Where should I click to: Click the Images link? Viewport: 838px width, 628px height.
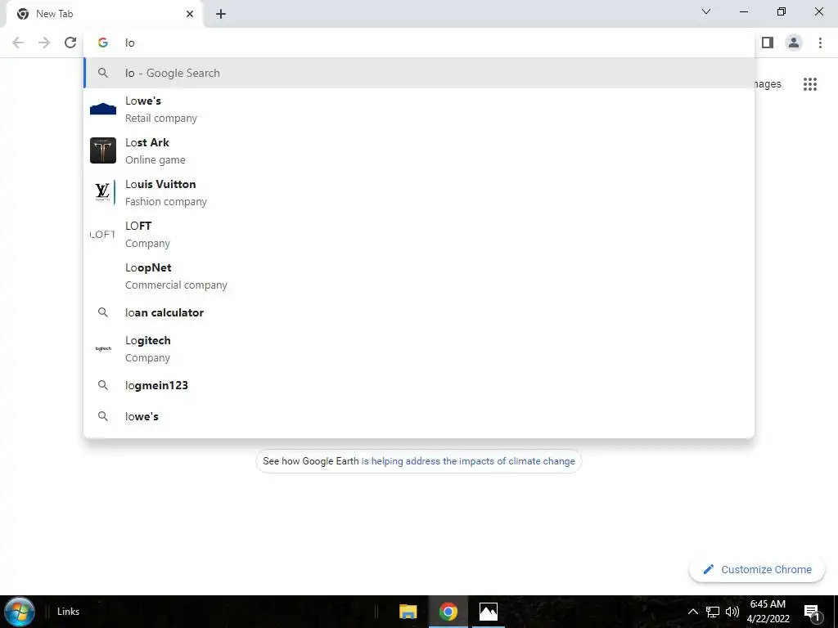click(768, 84)
